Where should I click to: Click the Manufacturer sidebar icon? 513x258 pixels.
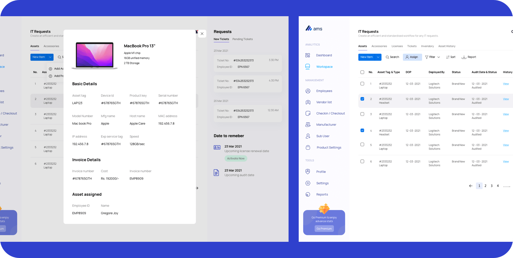coord(308,125)
